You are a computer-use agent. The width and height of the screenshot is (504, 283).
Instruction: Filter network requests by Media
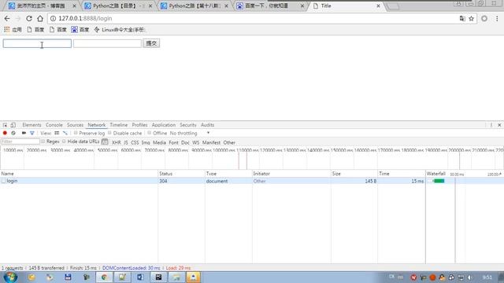pos(159,142)
